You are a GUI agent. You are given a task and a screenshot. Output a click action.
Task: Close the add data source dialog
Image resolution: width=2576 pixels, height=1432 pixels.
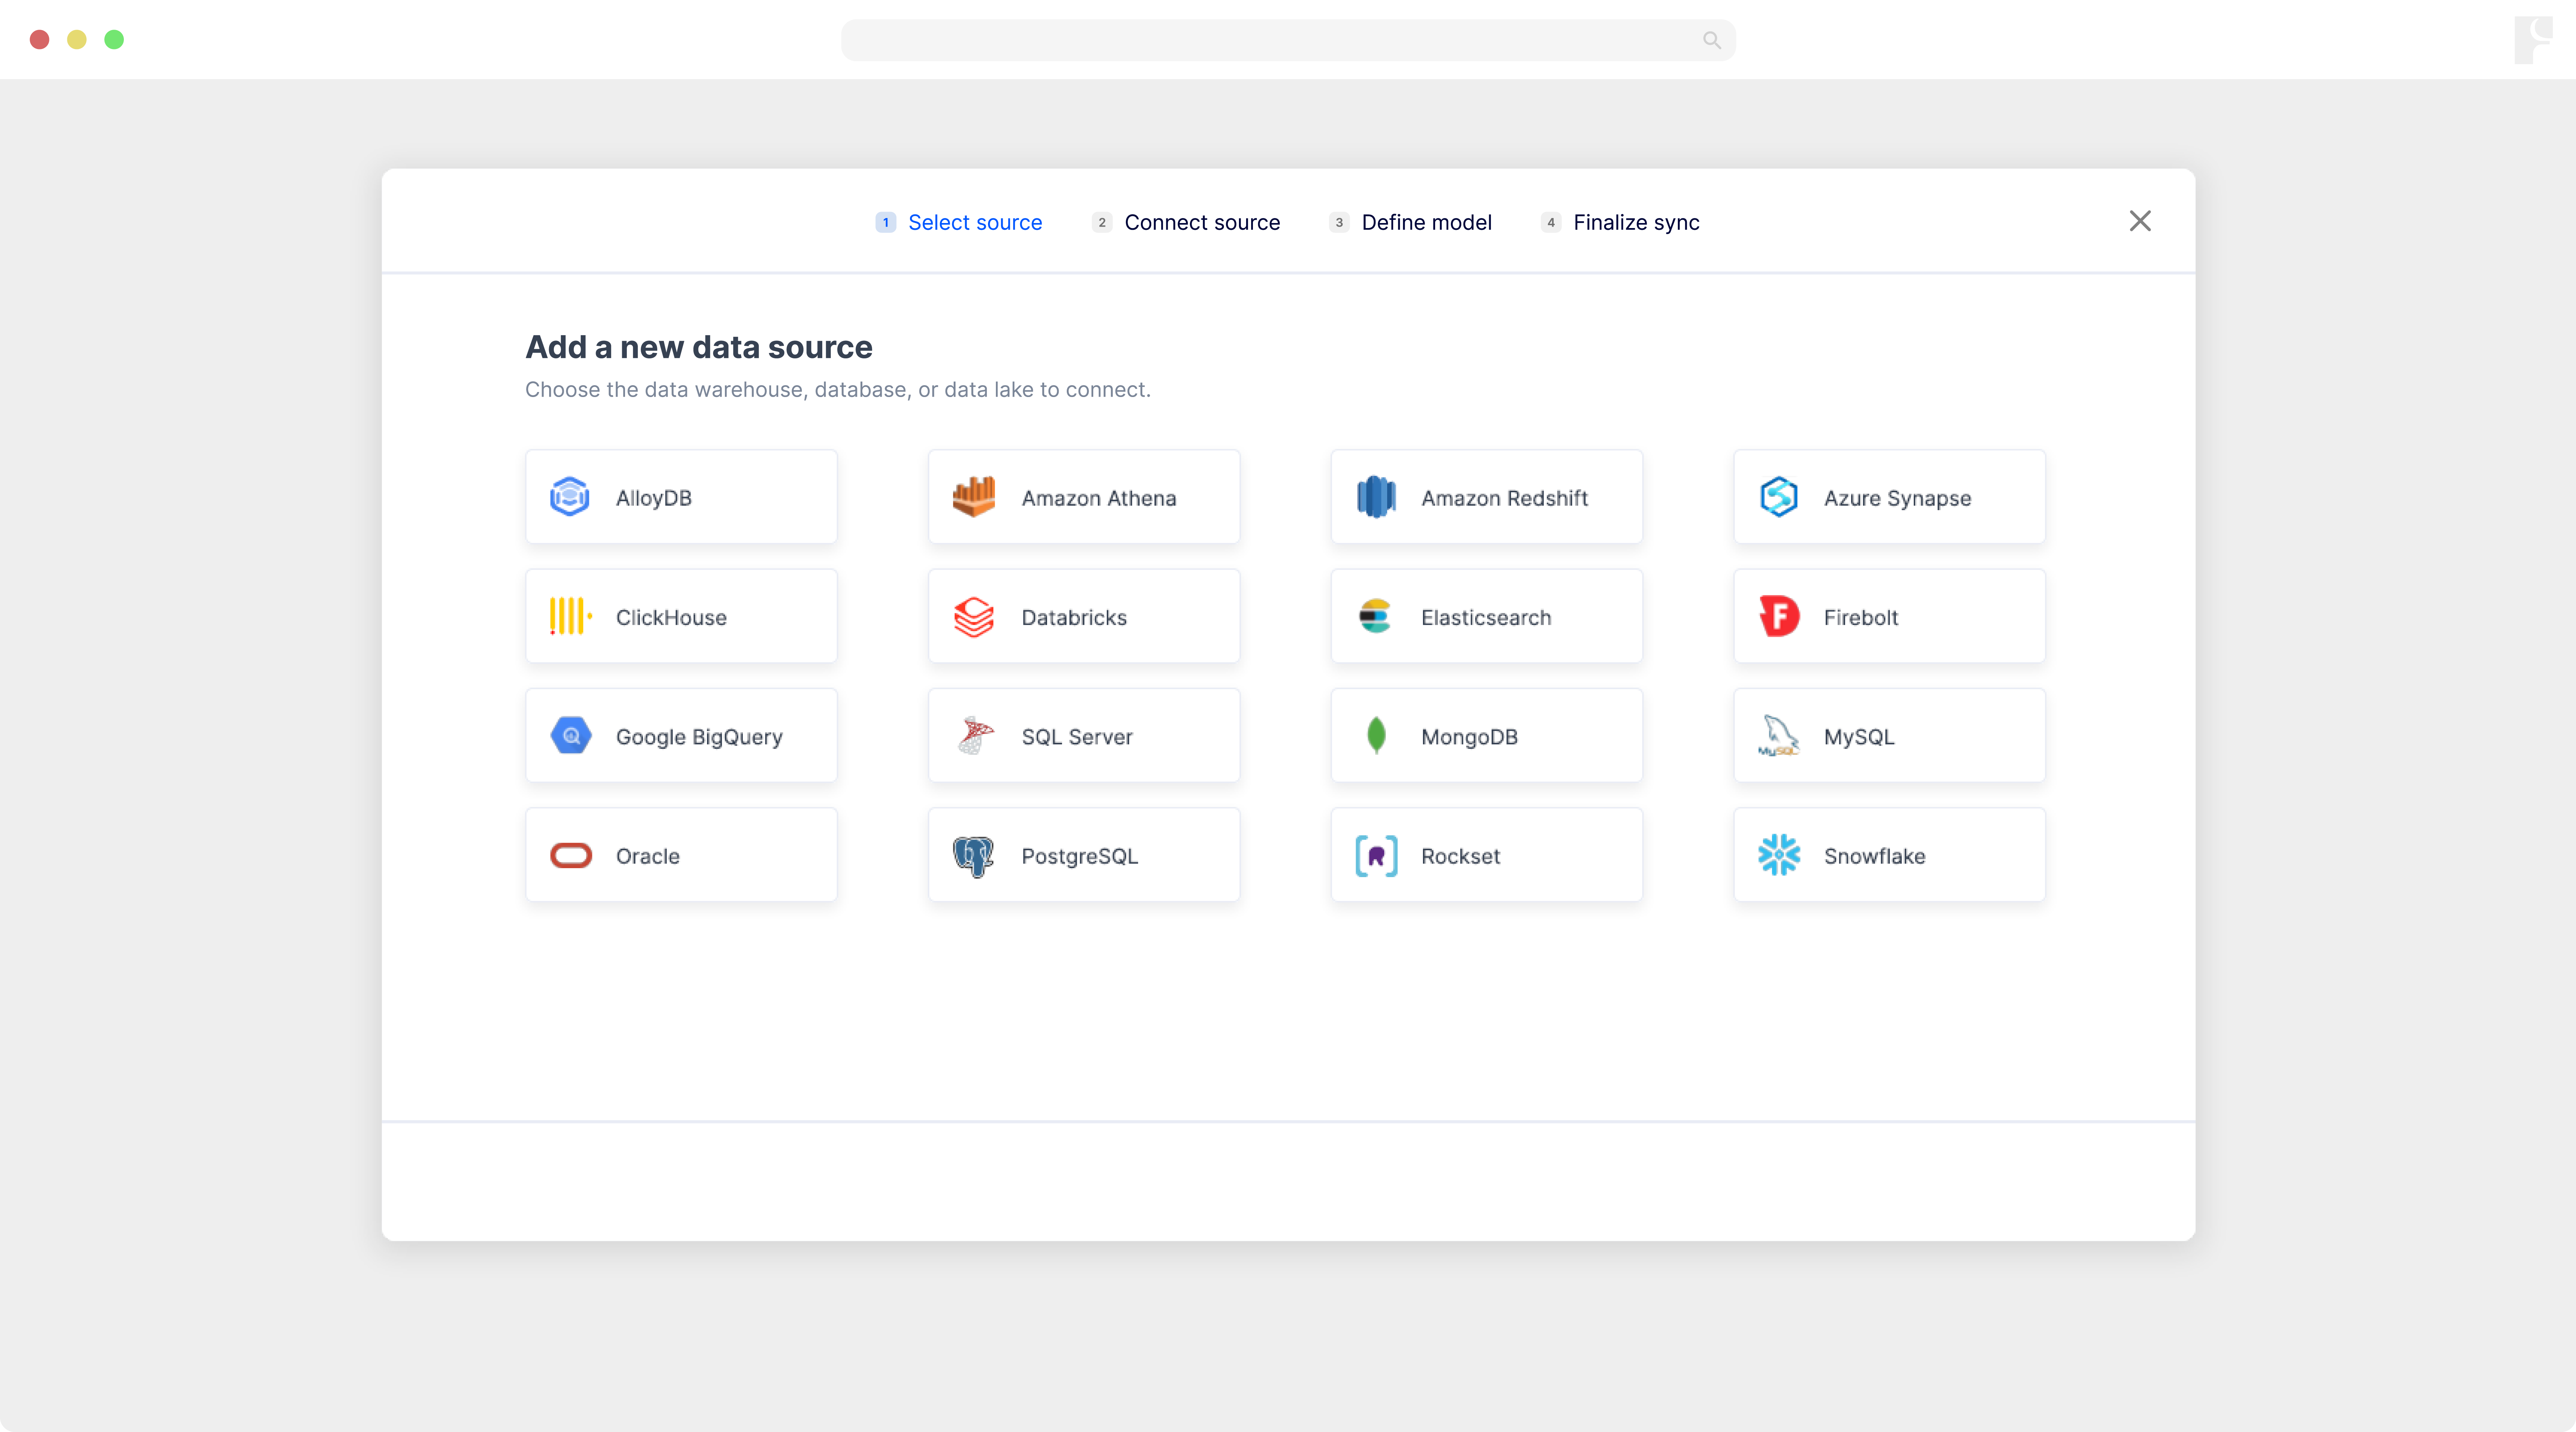tap(2140, 221)
